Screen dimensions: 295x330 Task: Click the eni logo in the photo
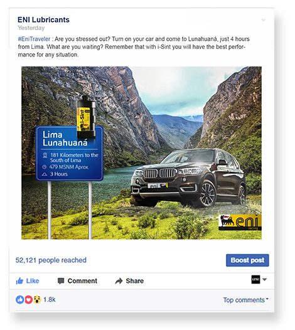pyautogui.click(x=240, y=222)
